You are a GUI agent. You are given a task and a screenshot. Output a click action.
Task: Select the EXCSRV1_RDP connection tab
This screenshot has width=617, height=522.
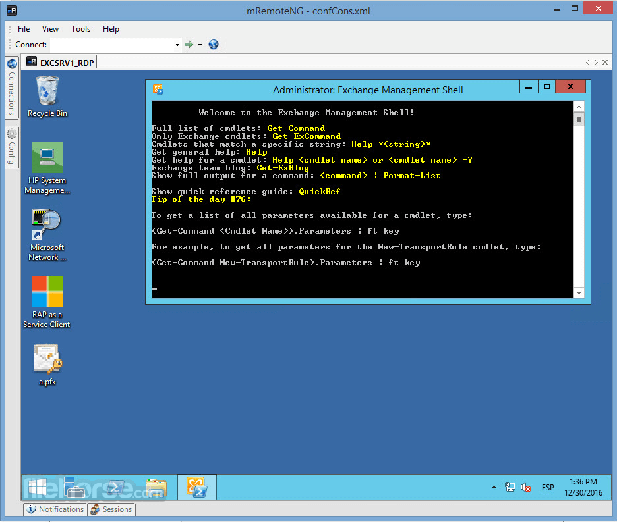(x=61, y=63)
